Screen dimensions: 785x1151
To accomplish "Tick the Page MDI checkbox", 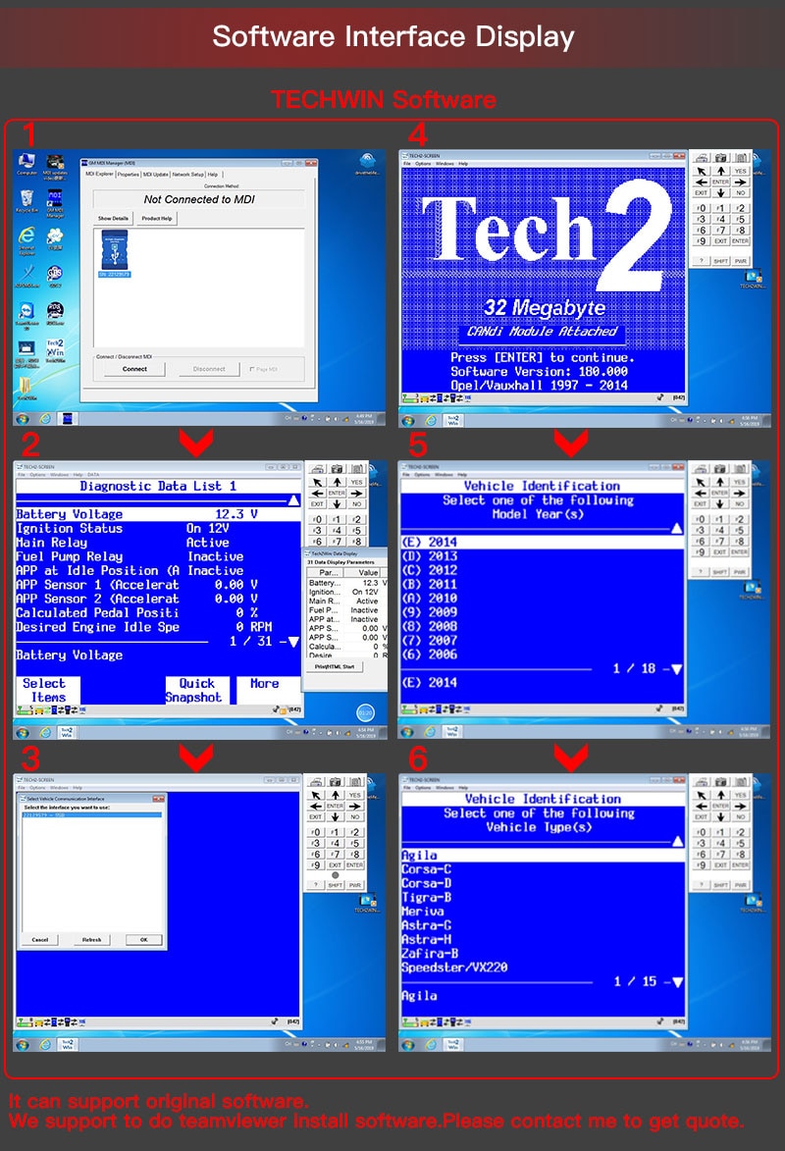I will [252, 369].
